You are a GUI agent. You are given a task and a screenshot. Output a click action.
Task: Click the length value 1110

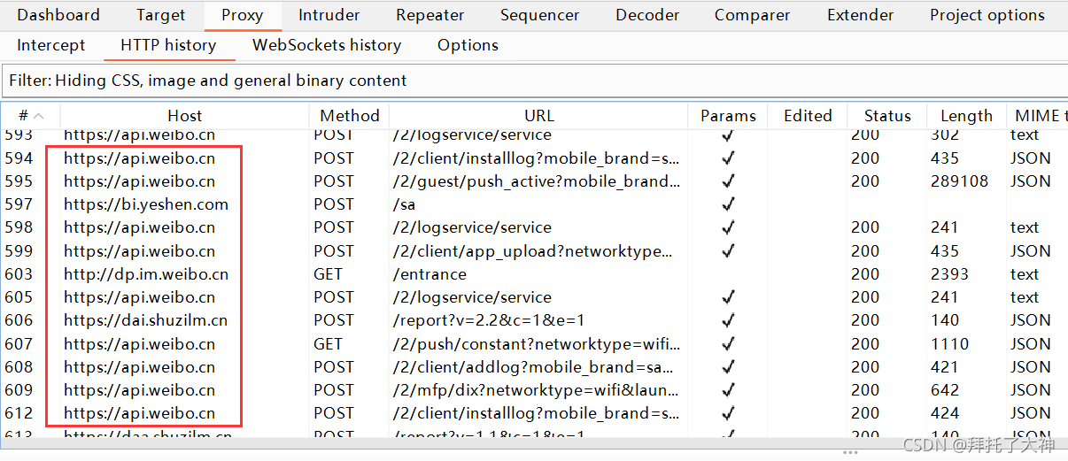point(949,343)
